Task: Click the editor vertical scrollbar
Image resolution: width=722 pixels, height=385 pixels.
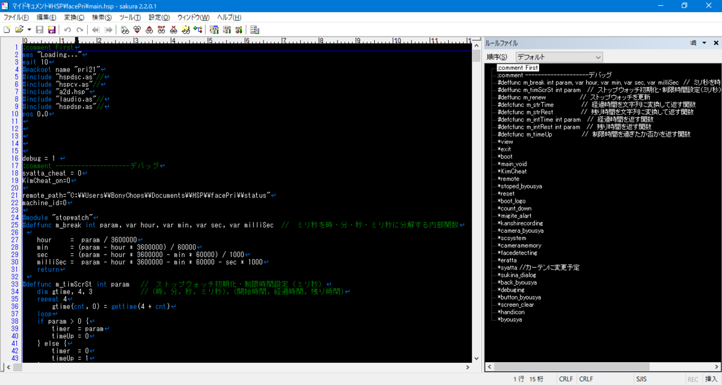Action: pyautogui.click(x=477, y=202)
